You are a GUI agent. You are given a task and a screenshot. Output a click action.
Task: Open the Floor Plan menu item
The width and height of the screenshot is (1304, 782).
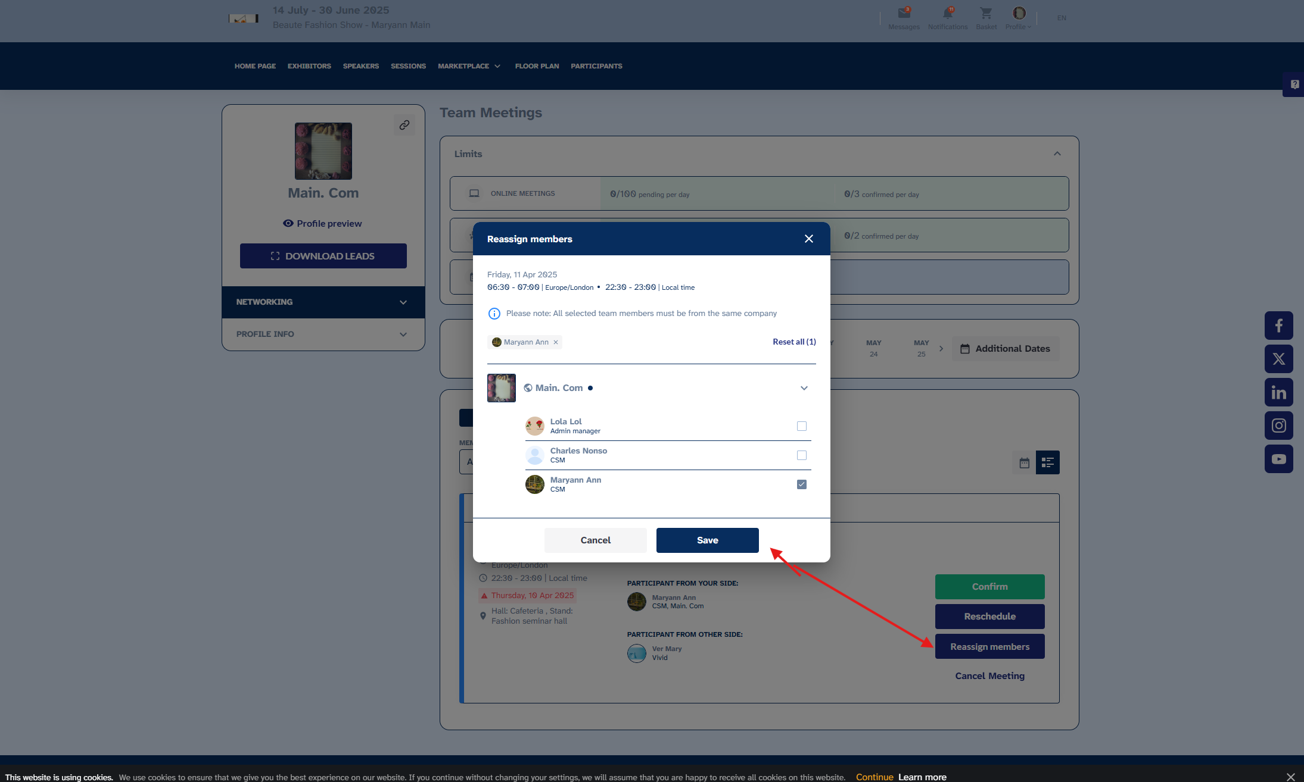click(537, 66)
